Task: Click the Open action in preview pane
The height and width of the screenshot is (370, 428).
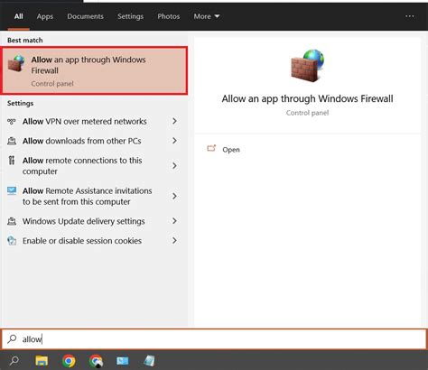Action: 231,150
